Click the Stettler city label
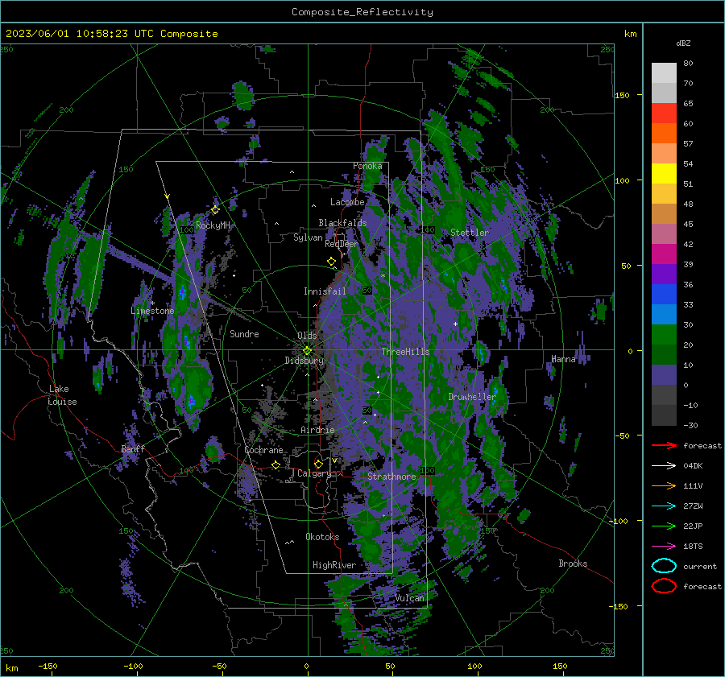The width and height of the screenshot is (725, 677). click(470, 233)
